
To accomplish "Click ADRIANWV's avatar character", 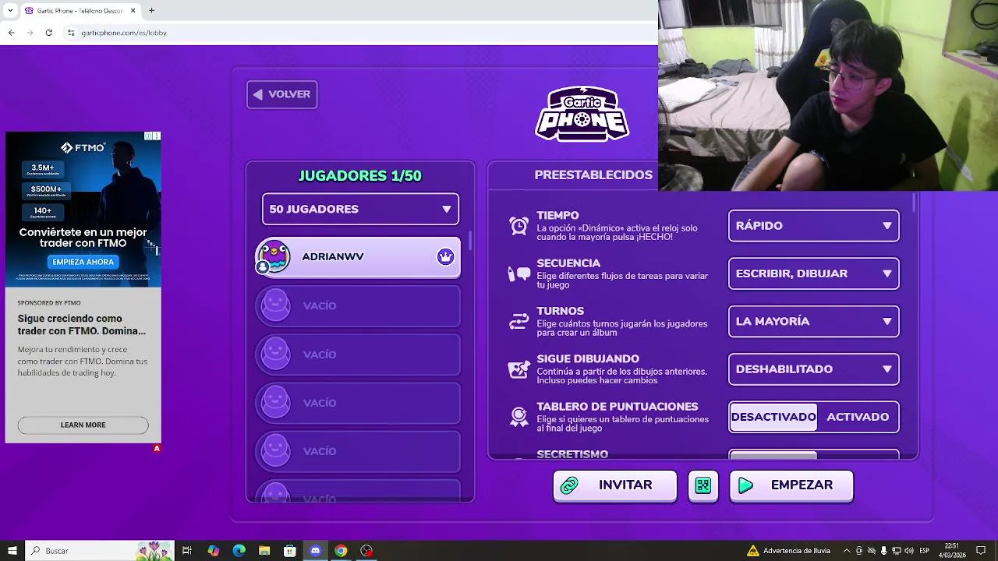I will 274,256.
